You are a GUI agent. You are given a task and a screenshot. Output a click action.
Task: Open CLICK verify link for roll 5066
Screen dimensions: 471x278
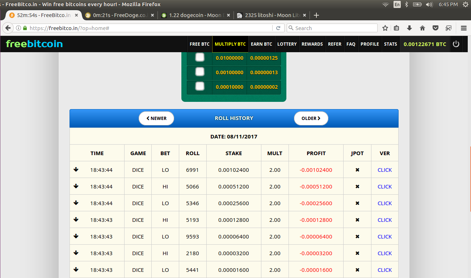pyautogui.click(x=384, y=187)
